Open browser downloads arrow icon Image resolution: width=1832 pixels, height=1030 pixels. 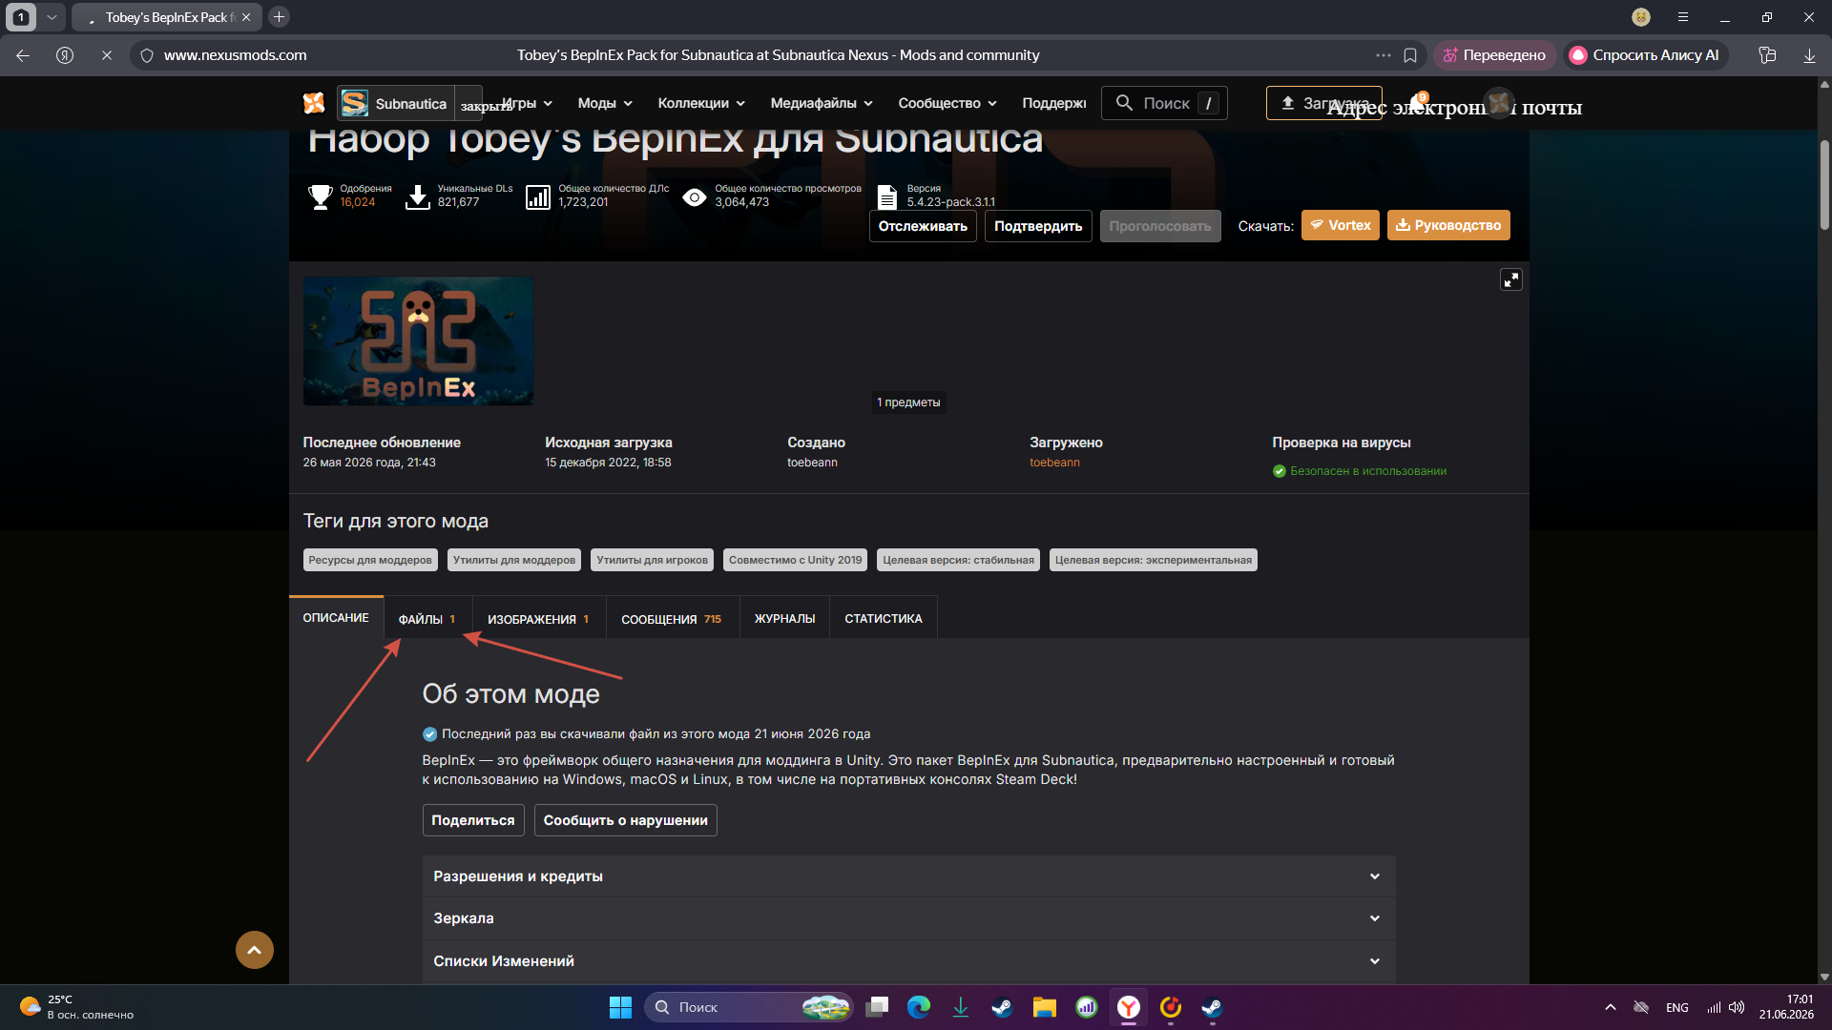coord(1809,55)
